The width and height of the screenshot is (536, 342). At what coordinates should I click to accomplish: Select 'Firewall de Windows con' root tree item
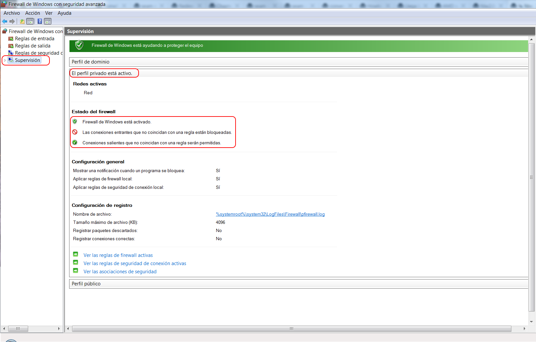[36, 31]
